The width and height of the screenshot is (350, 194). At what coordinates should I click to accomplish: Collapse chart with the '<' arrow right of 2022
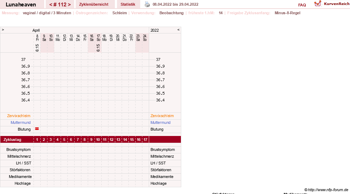pos(178,30)
